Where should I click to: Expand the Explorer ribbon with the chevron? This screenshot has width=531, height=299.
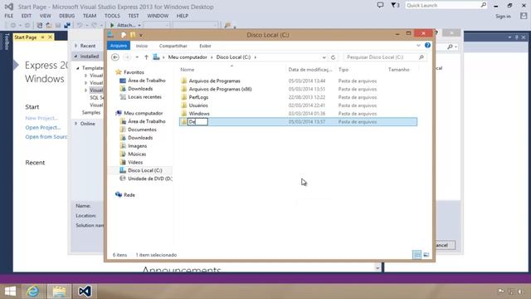[418, 46]
